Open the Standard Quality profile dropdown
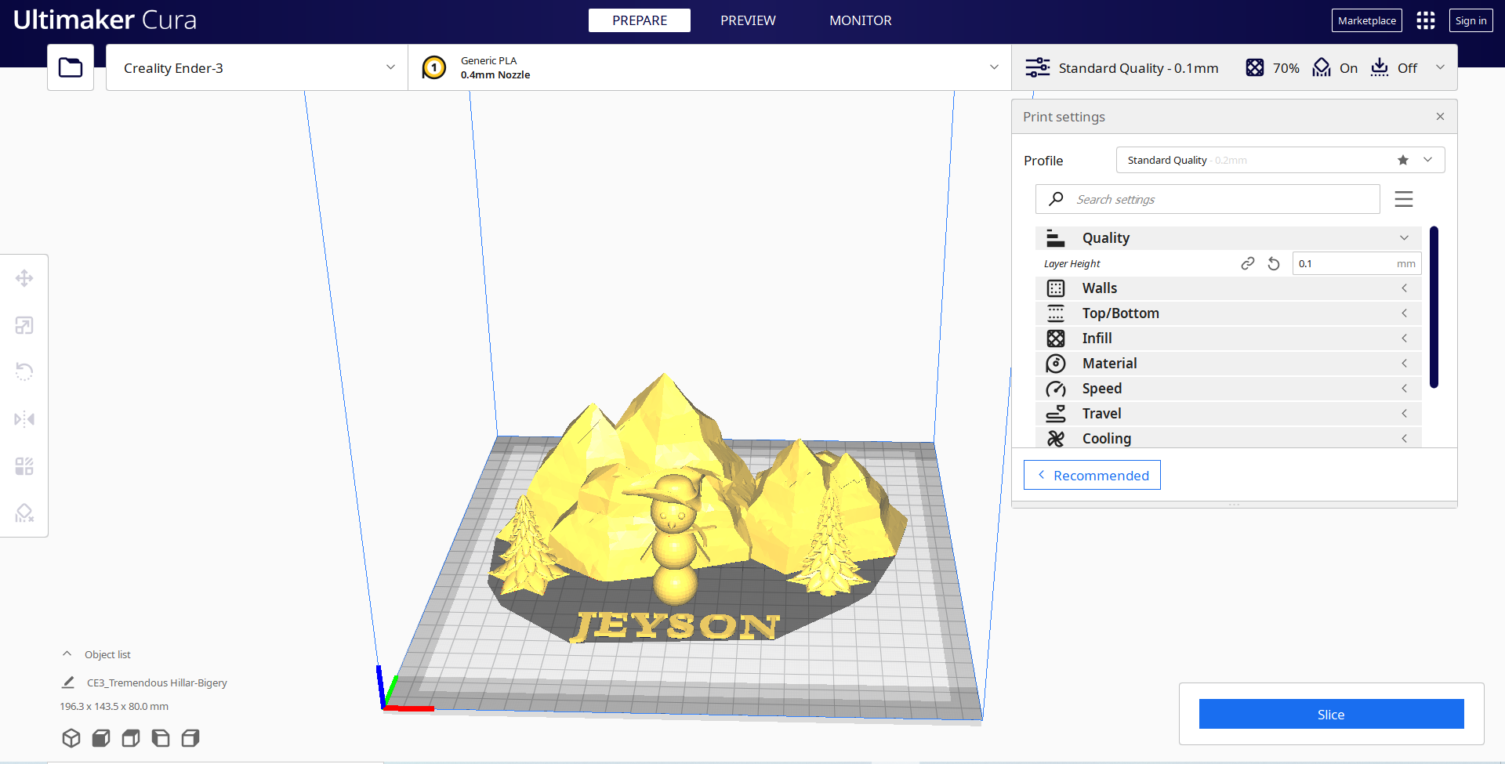Image resolution: width=1505 pixels, height=764 pixels. 1280,160
